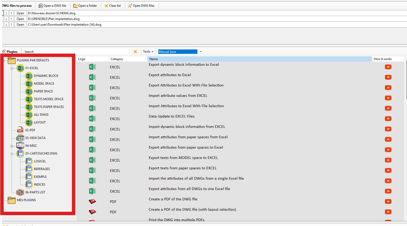Click the Clear list button
This screenshot has height=226, width=407.
pyautogui.click(x=113, y=6)
